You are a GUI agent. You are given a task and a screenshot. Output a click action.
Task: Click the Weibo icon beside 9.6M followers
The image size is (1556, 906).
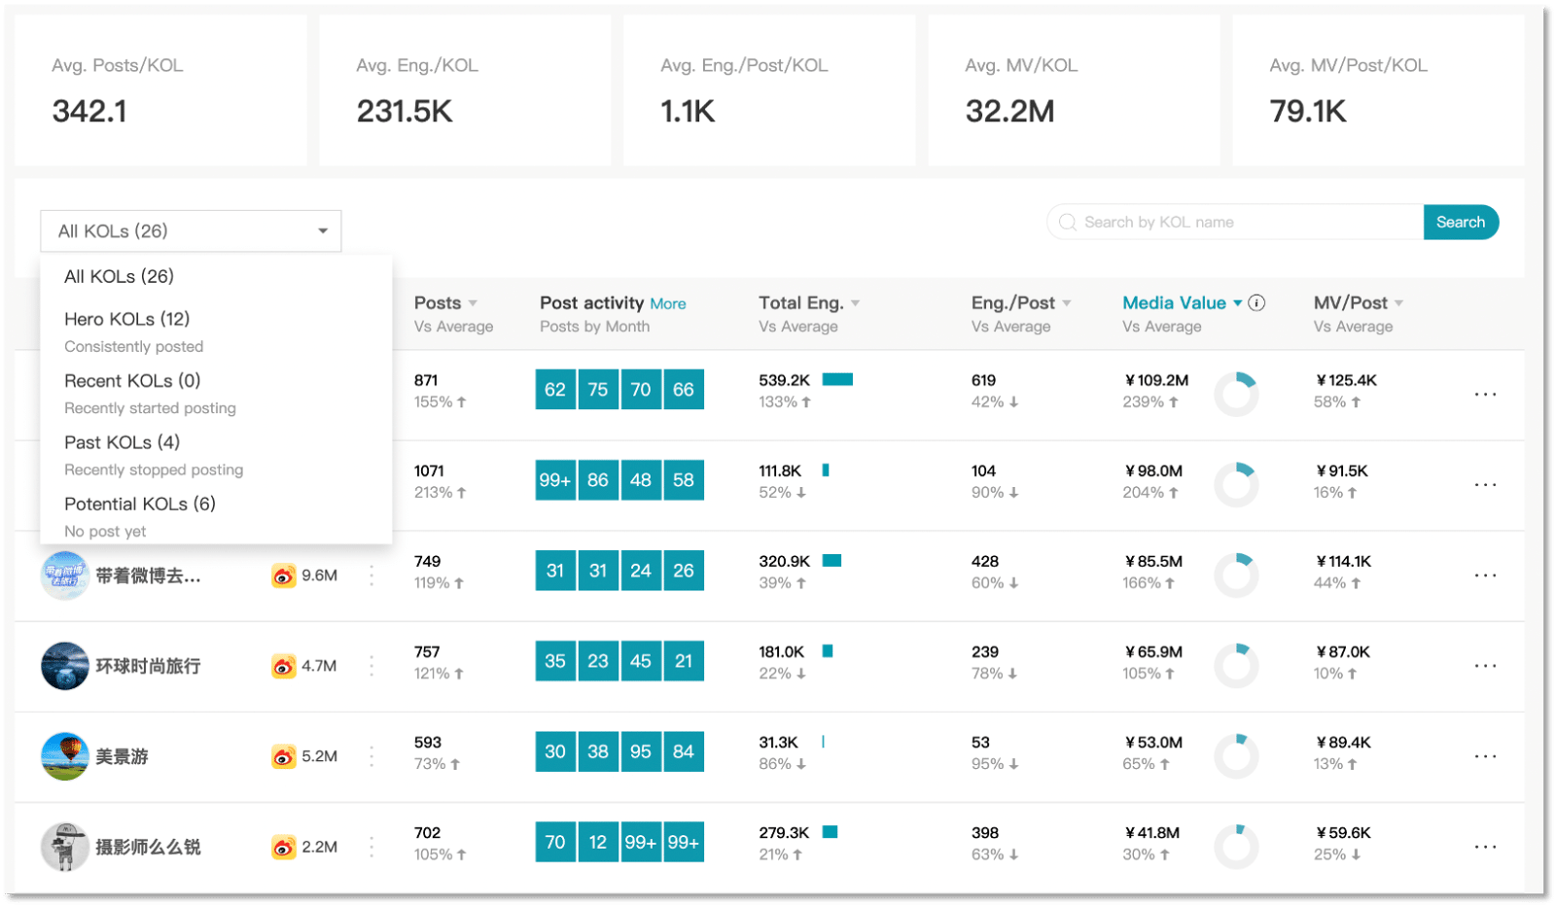coord(283,575)
